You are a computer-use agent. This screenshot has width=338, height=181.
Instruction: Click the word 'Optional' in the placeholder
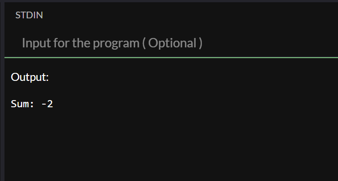pyautogui.click(x=172, y=43)
